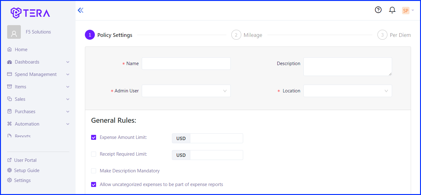Click Expense Amount Limit USD amount field
This screenshot has height=195, width=421.
coord(216,138)
